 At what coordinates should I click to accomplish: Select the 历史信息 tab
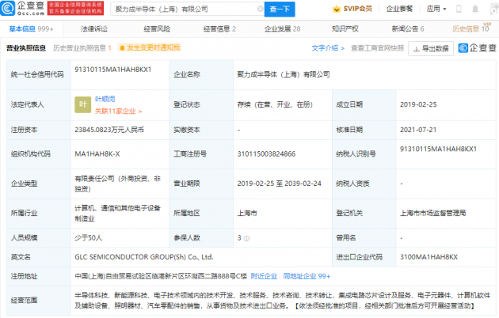(470, 28)
